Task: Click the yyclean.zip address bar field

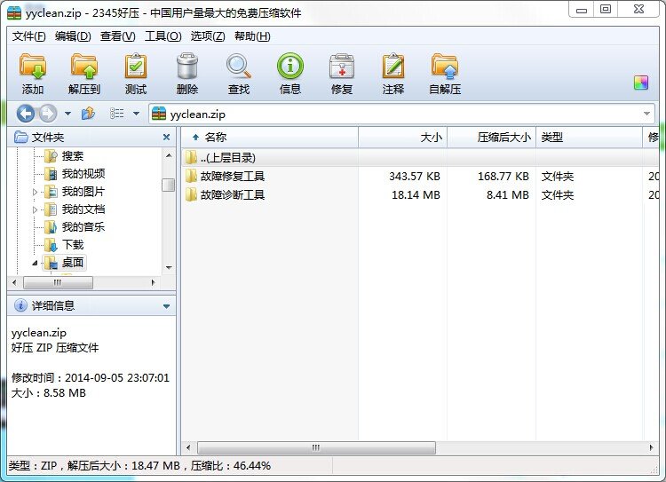Action: click(x=401, y=114)
